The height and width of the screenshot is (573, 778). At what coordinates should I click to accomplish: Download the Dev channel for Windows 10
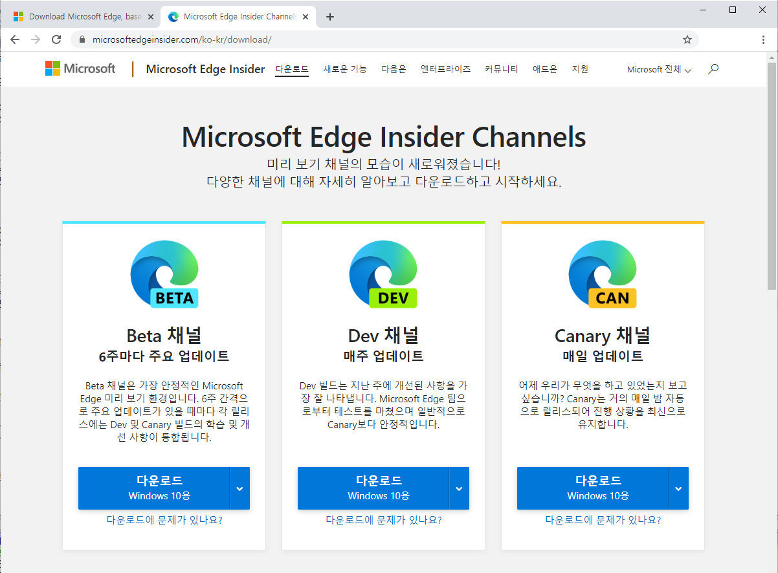pos(373,488)
